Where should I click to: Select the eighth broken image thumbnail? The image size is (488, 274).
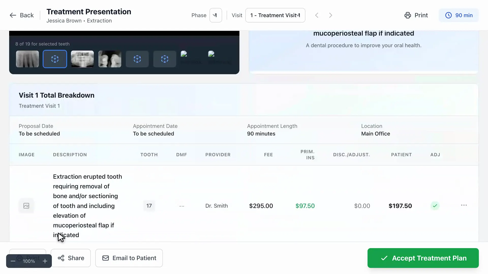click(219, 59)
